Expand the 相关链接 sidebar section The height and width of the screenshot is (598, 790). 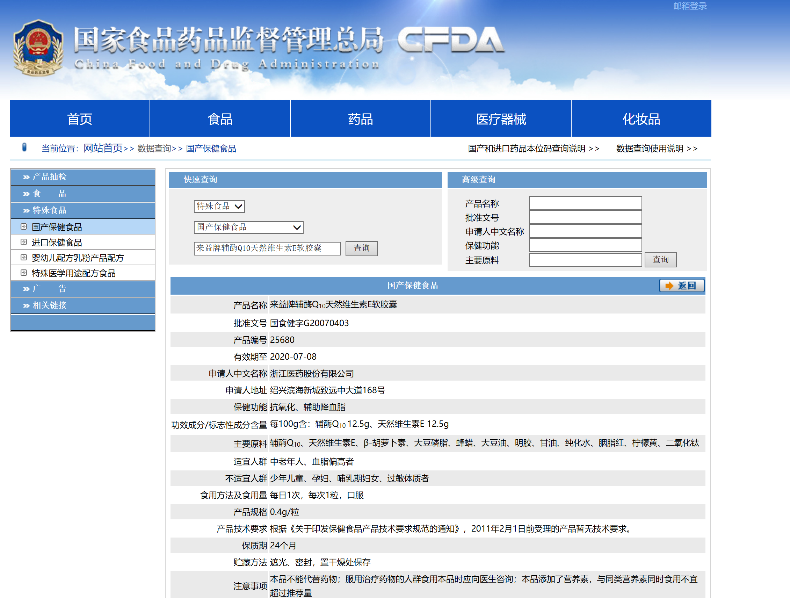point(82,305)
